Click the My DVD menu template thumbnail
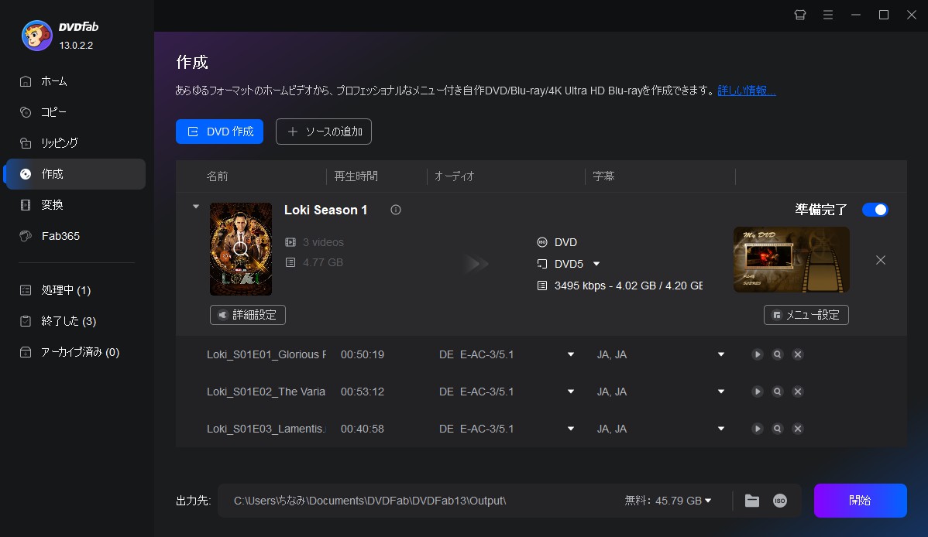This screenshot has height=537, width=928. coord(792,260)
